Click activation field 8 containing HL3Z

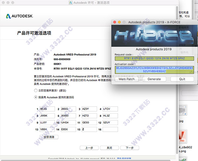click(110, 116)
